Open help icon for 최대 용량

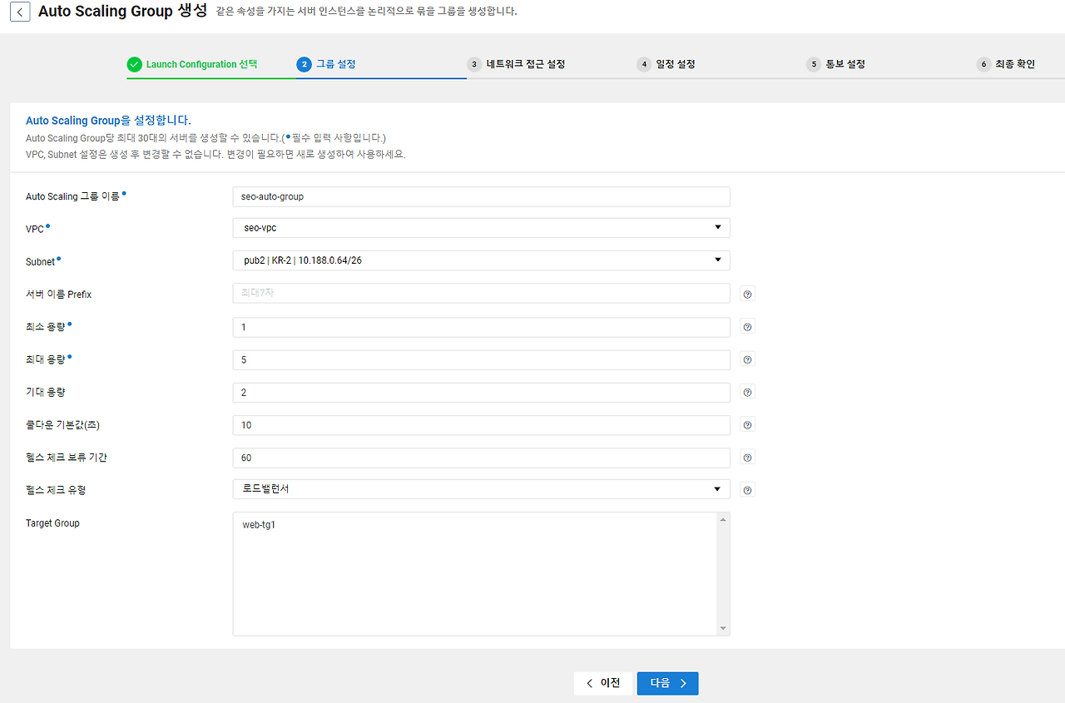pos(747,359)
